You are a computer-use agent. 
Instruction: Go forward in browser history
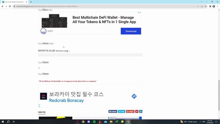6,6
